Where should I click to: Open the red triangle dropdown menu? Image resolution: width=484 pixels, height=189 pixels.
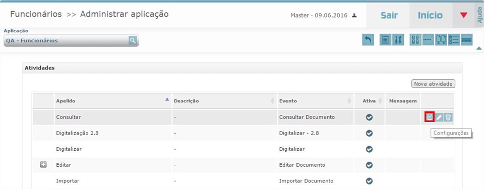point(463,15)
